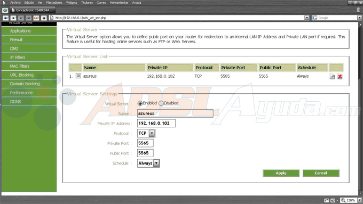363x204 pixels.
Task: Click the Private Port field
Action: pyautogui.click(x=145, y=143)
